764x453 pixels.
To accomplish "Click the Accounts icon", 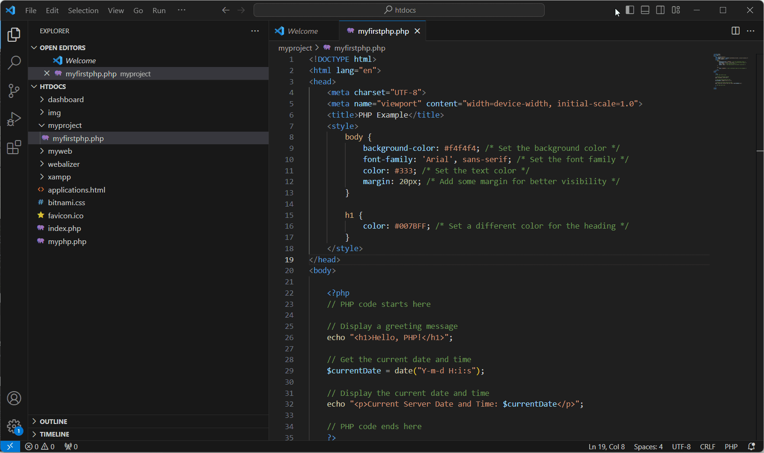I will pyautogui.click(x=14, y=398).
